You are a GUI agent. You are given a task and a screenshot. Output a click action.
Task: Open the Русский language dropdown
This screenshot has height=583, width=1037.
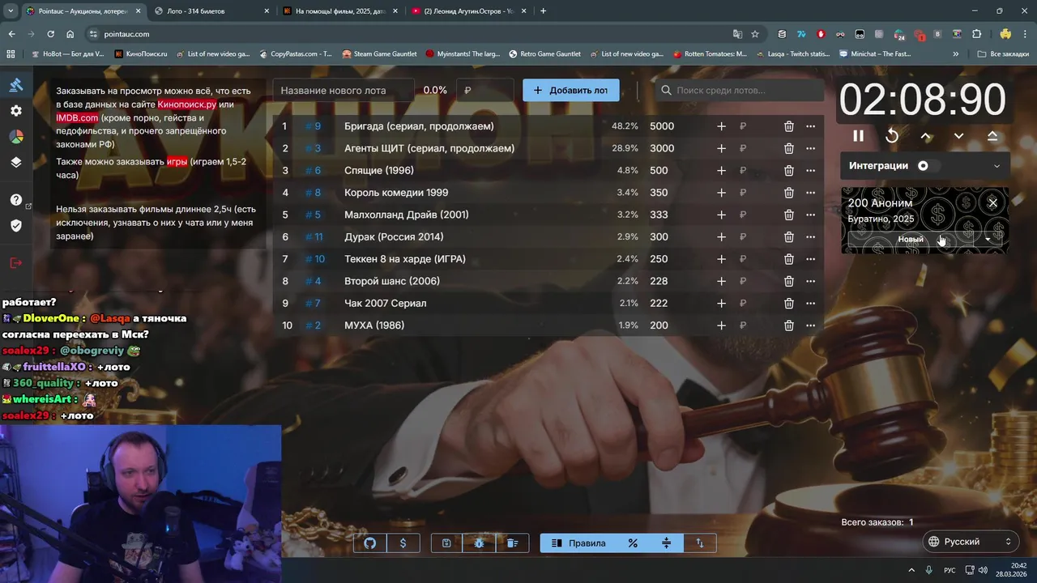point(970,542)
